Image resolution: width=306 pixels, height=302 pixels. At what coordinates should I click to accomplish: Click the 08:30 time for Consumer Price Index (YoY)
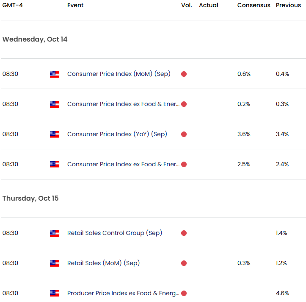coord(10,134)
